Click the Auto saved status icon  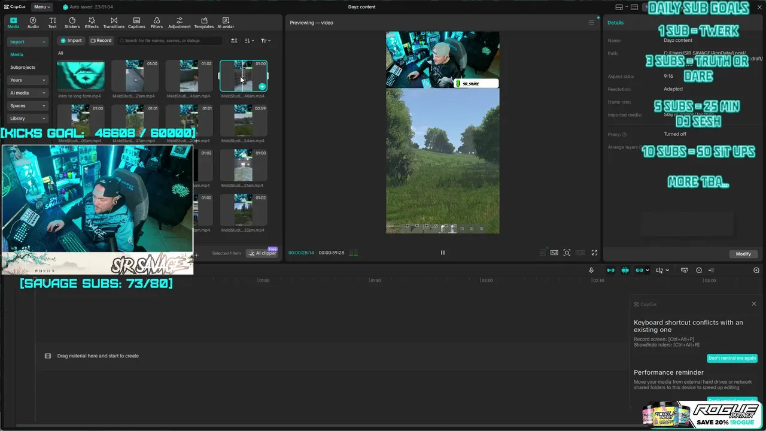(x=66, y=7)
